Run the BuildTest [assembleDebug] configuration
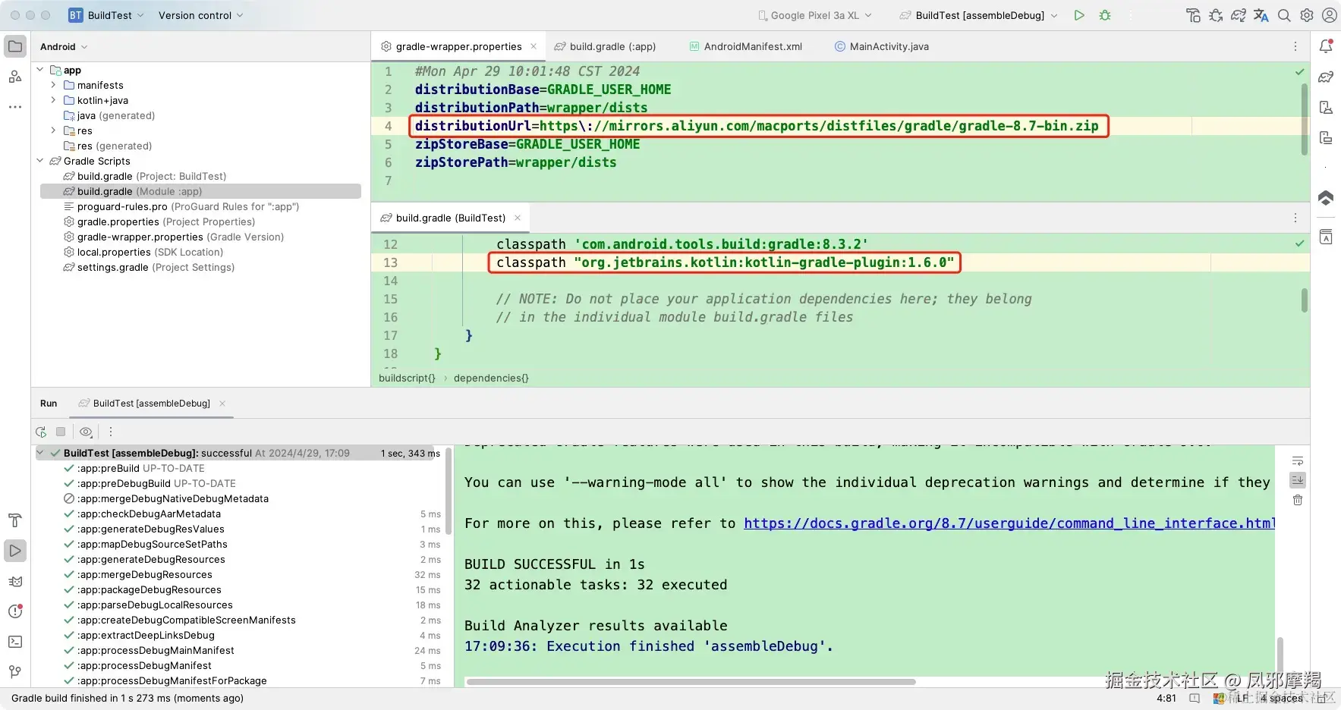The image size is (1341, 710). [1079, 15]
